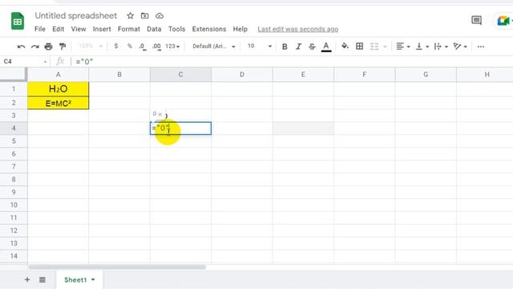513x289 pixels.
Task: Open text wrapping dropdown
Action: (x=441, y=47)
